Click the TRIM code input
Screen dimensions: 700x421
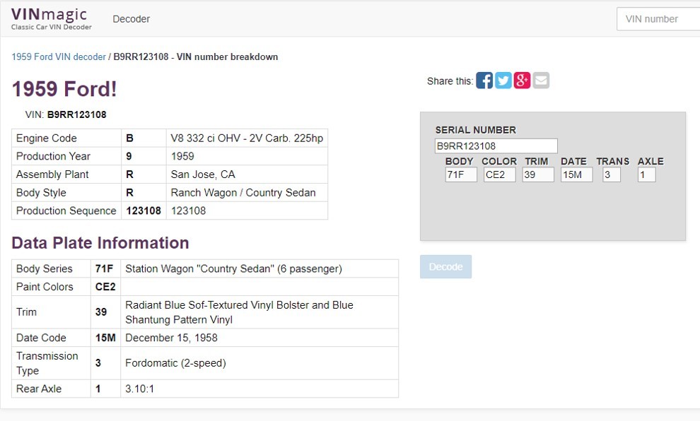click(537, 174)
